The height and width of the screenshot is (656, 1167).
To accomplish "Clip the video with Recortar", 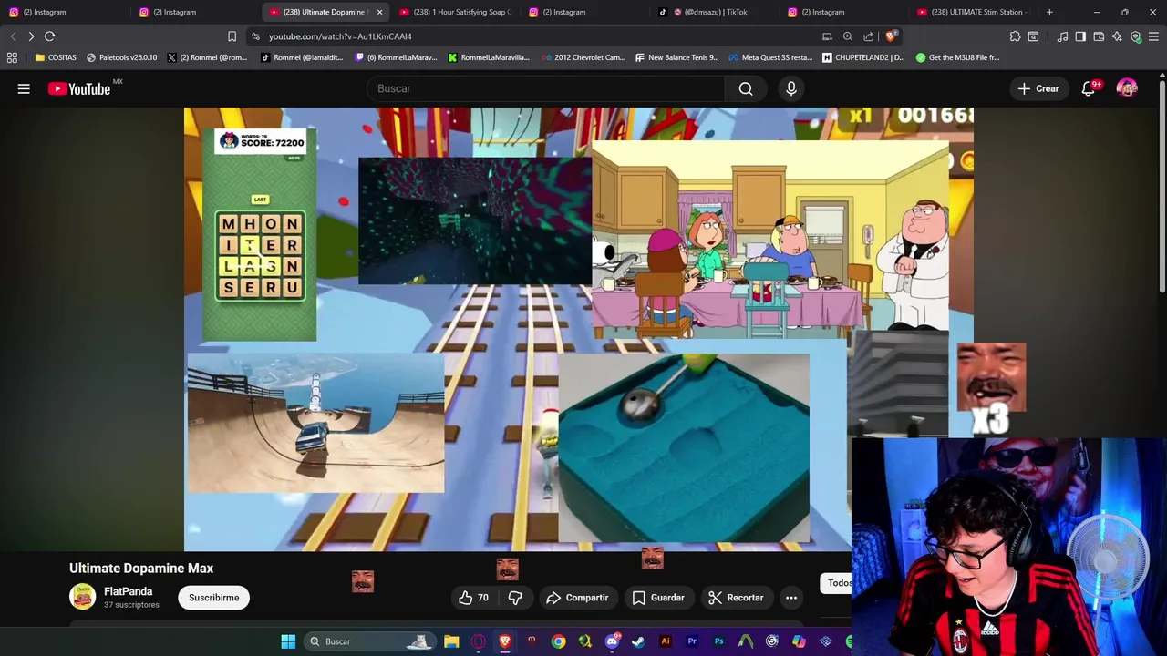I will pyautogui.click(x=736, y=598).
